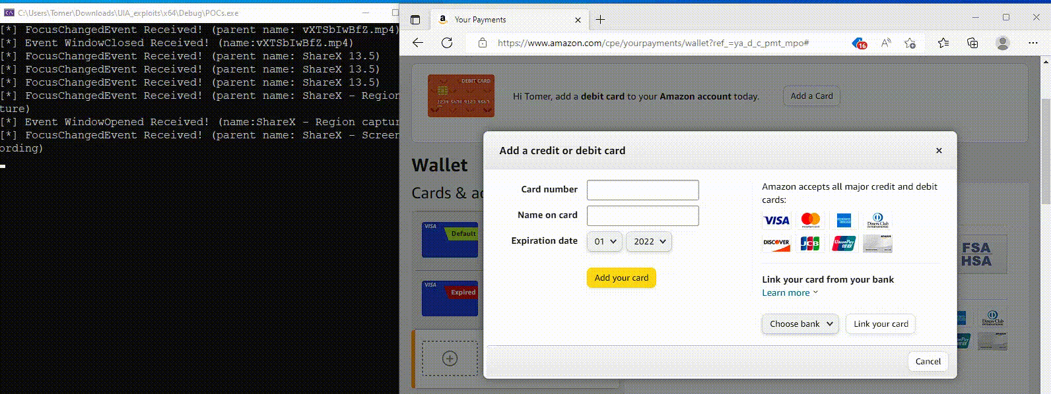The height and width of the screenshot is (394, 1051).
Task: Click the shopping badge icon showing 16
Action: [859, 43]
